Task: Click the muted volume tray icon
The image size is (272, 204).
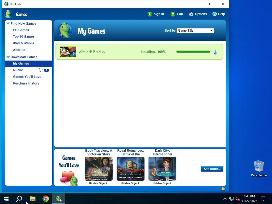Action: pos(237,199)
